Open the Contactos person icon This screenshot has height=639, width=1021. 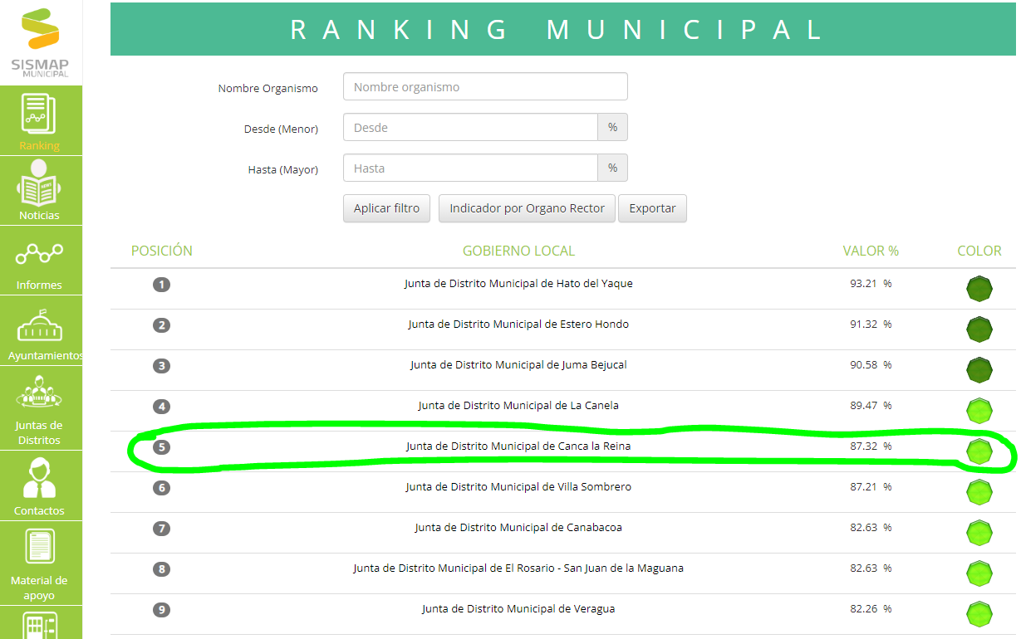pos(39,478)
